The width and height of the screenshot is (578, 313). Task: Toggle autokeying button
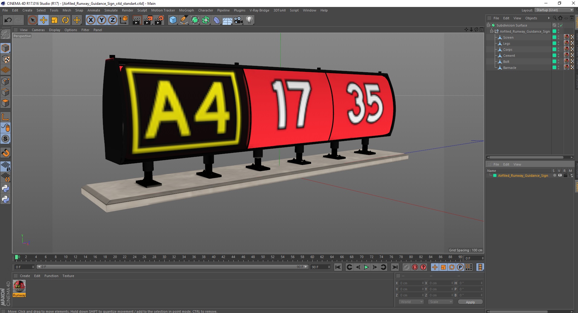[x=415, y=267]
